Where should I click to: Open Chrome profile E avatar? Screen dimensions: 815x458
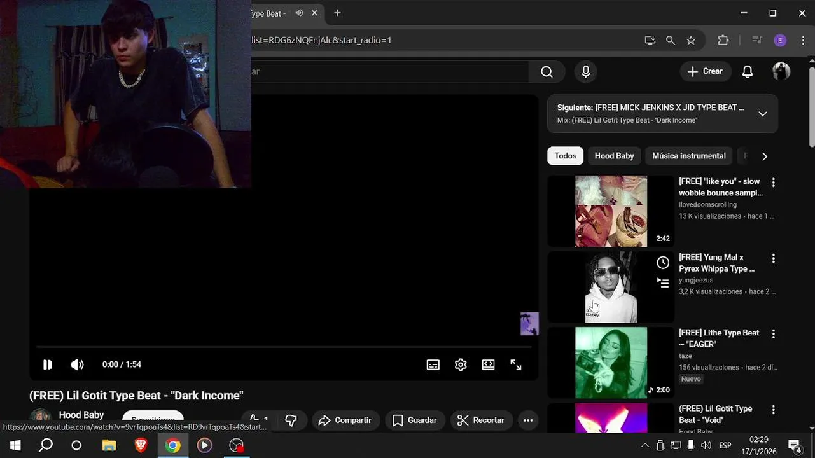(780, 40)
